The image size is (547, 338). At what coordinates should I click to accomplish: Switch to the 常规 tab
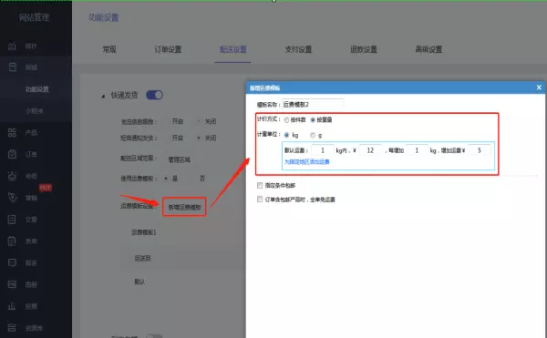click(109, 49)
